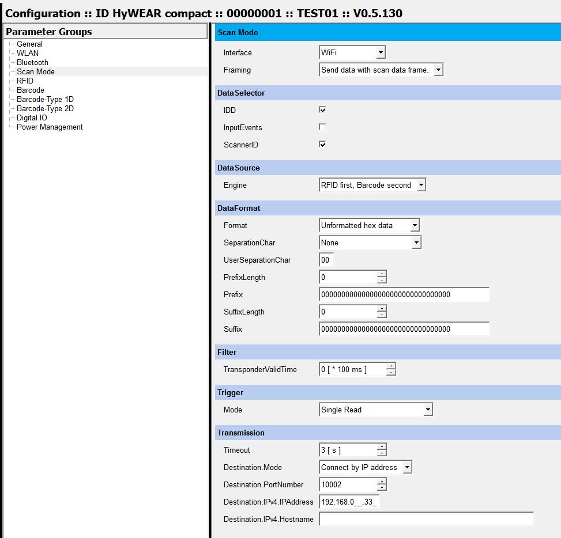The image size is (561, 538).
Task: Increase TransponderValidTime with up arrow
Action: (x=391, y=366)
